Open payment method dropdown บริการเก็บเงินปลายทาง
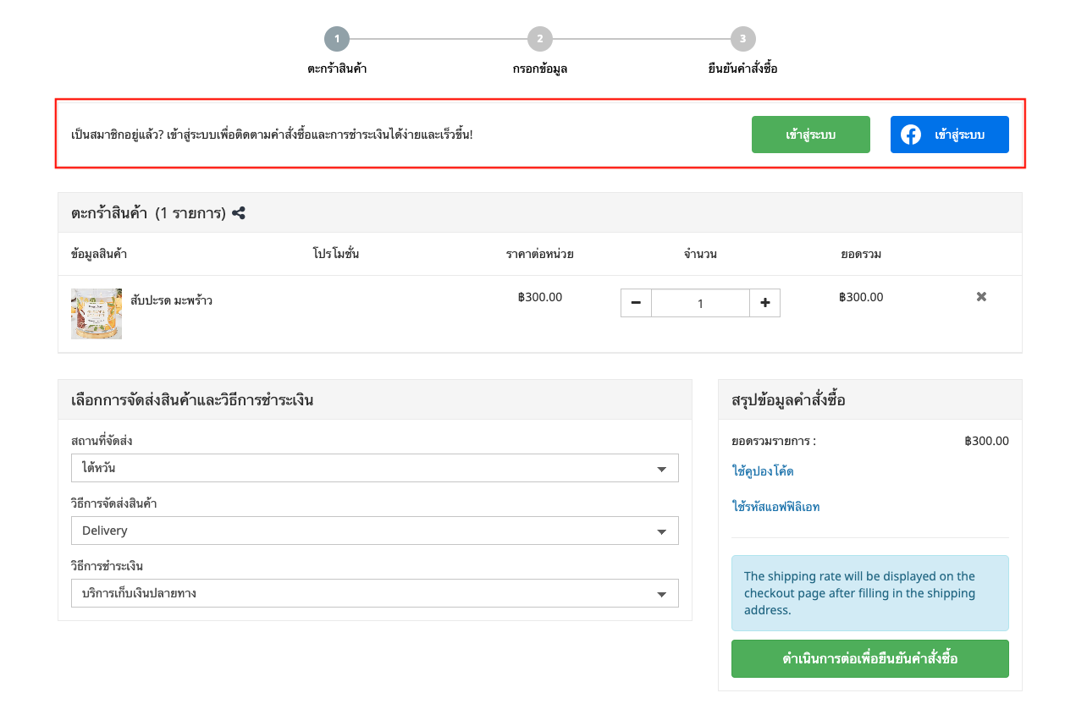The width and height of the screenshot is (1076, 715). 374,593
